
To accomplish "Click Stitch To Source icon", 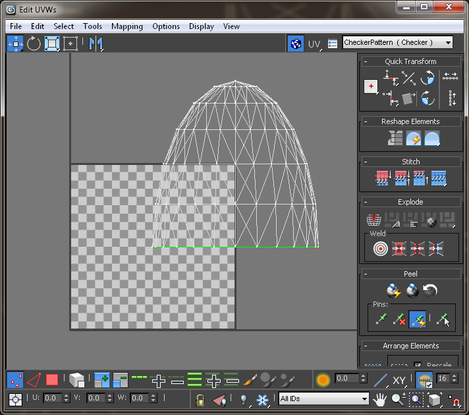I will [x=420, y=178].
